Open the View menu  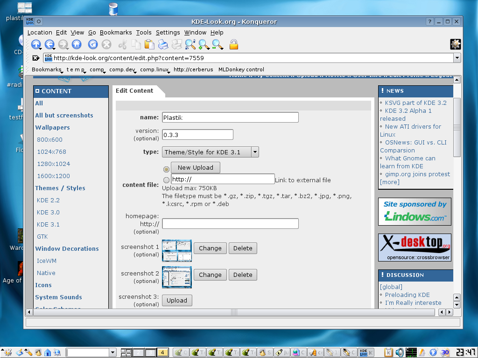click(x=77, y=32)
